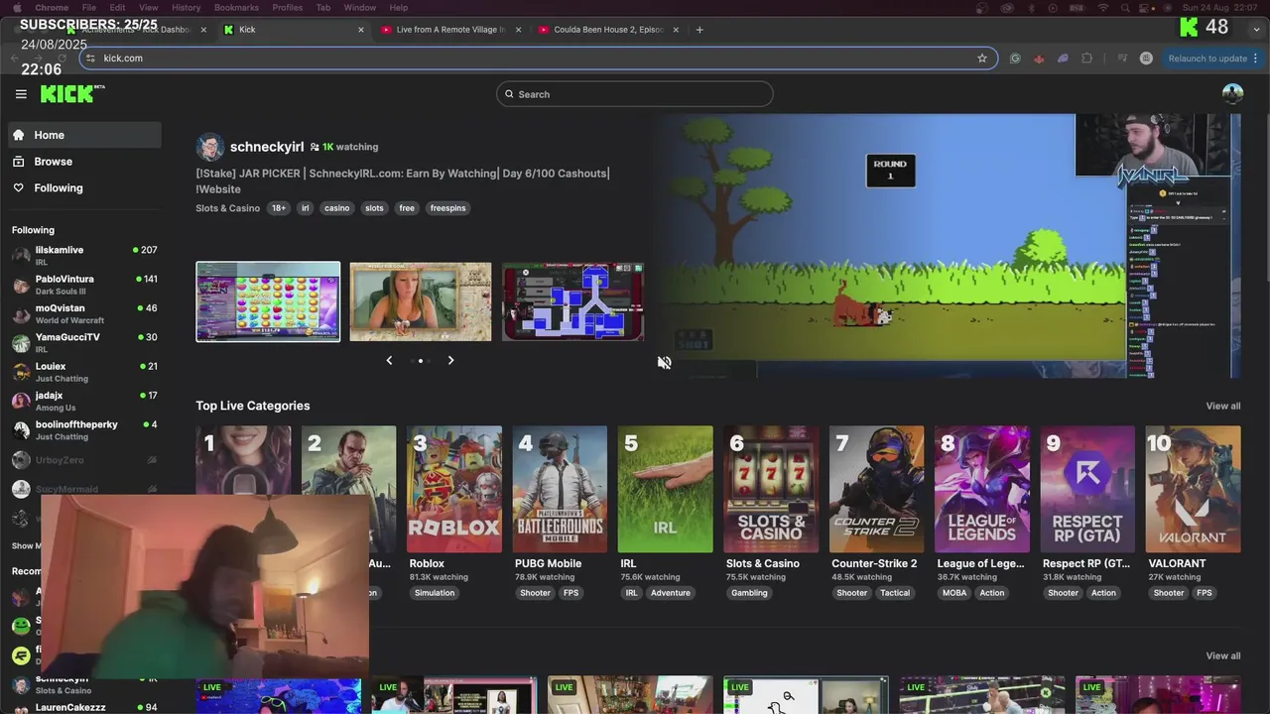Open the Bookmarks menu in macOS menu bar
Viewport: 1270px width, 714px height.
tap(236, 7)
